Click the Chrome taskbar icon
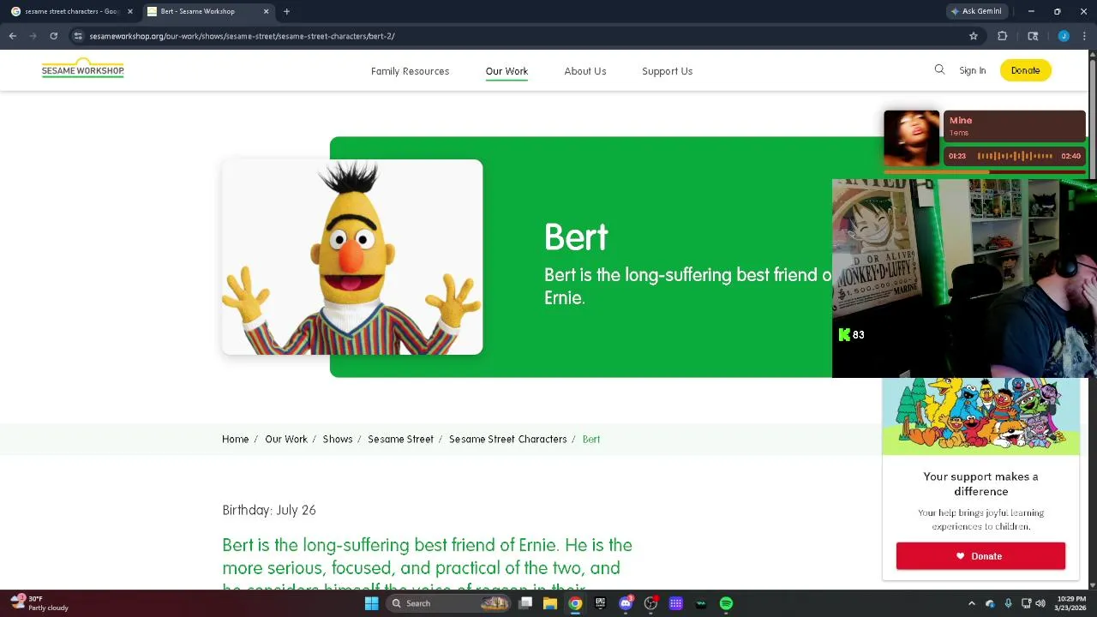Screen dimensions: 1097x617 pyautogui.click(x=575, y=603)
